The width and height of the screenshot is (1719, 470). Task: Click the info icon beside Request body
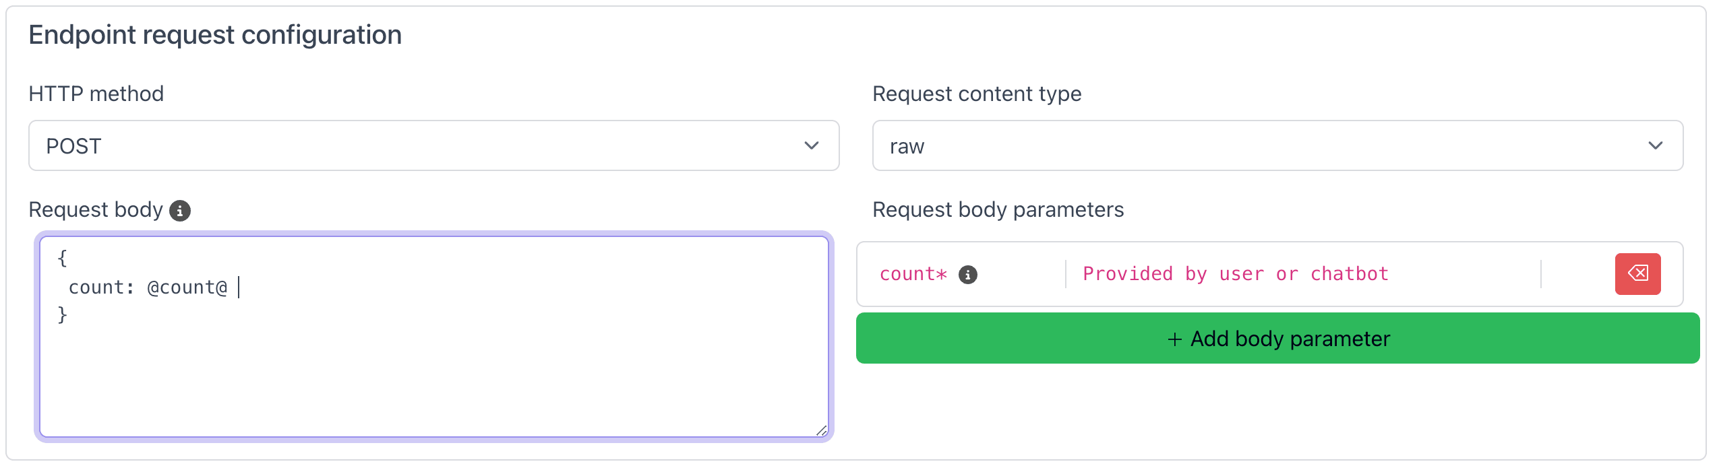coord(179,211)
